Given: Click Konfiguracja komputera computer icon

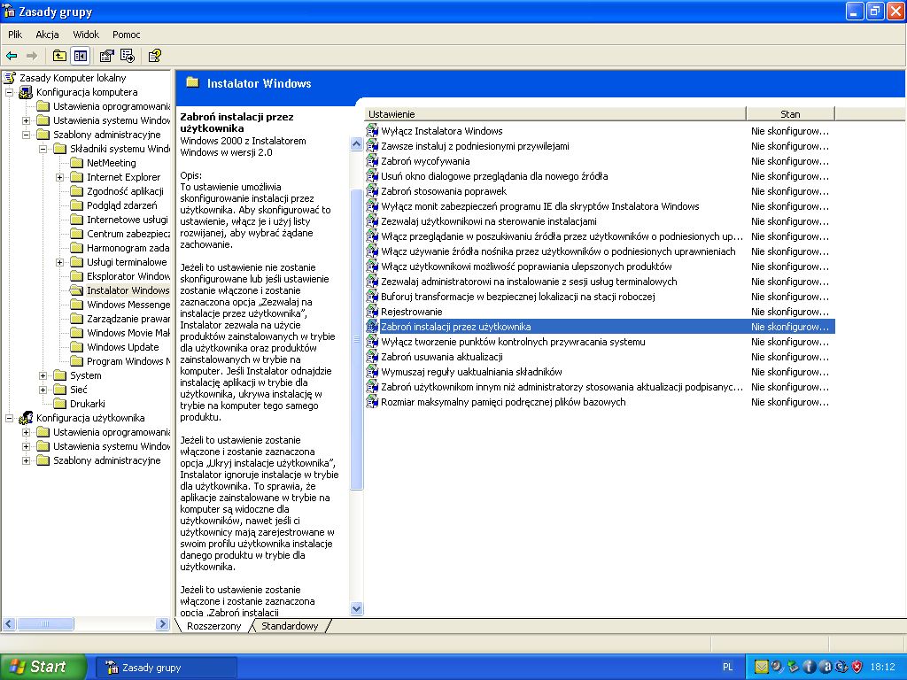Looking at the screenshot, I should 26,92.
